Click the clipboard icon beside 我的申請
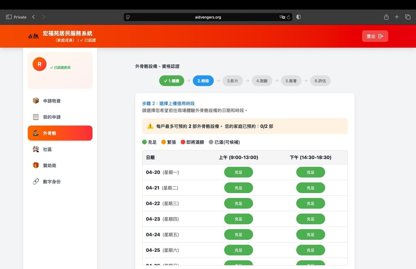 [36, 117]
